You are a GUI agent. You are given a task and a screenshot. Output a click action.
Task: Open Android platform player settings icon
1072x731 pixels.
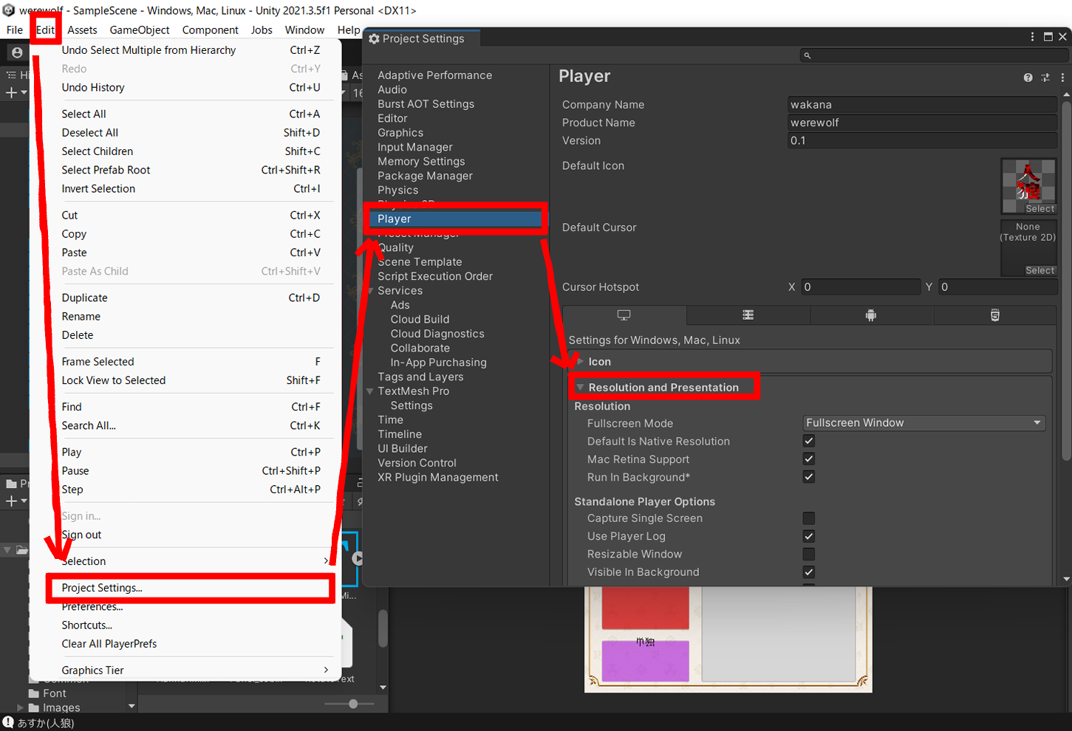tap(871, 315)
